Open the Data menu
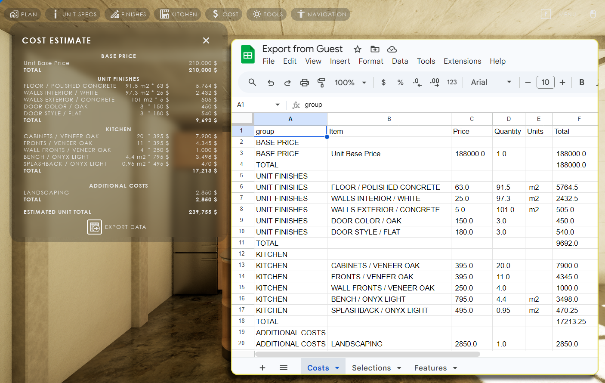The height and width of the screenshot is (383, 605). (x=400, y=61)
